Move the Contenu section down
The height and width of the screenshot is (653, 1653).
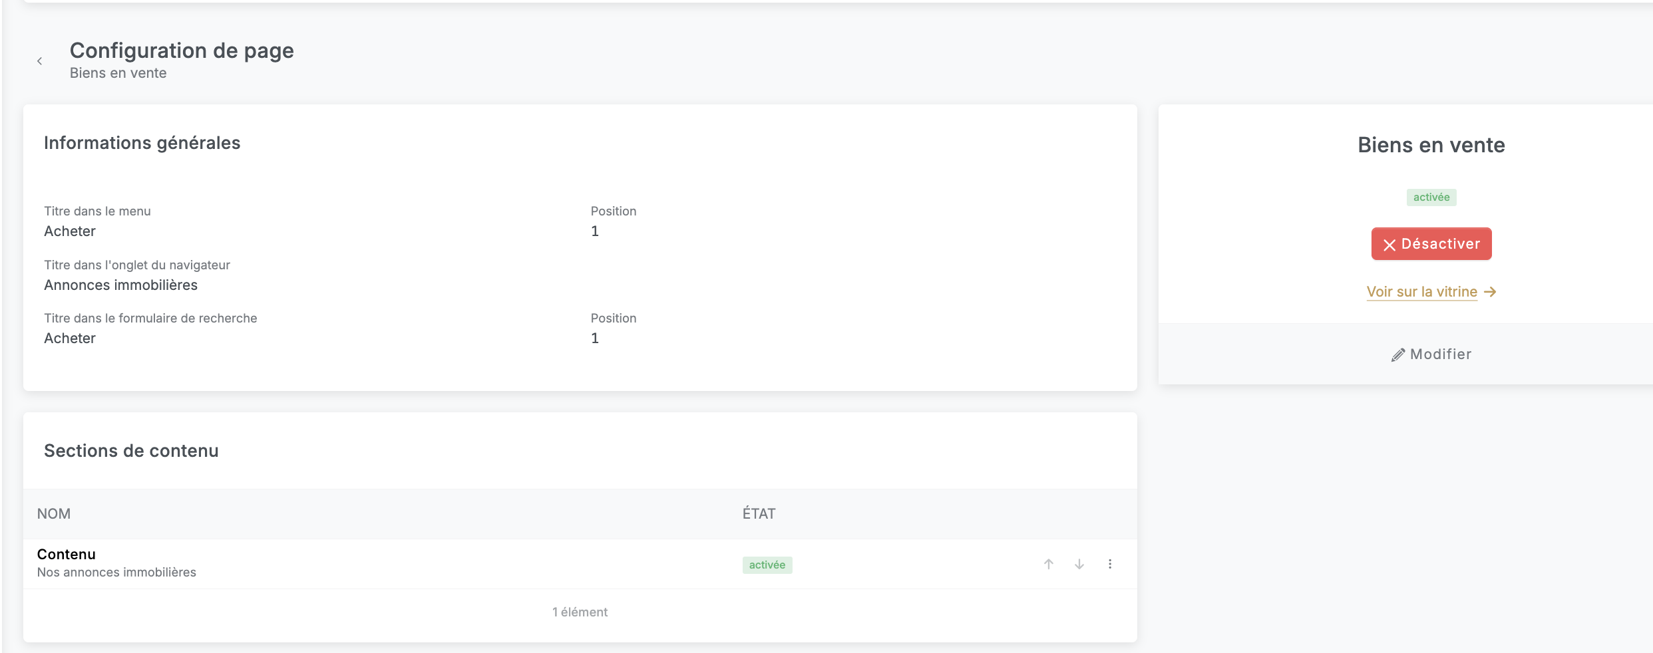(1079, 565)
